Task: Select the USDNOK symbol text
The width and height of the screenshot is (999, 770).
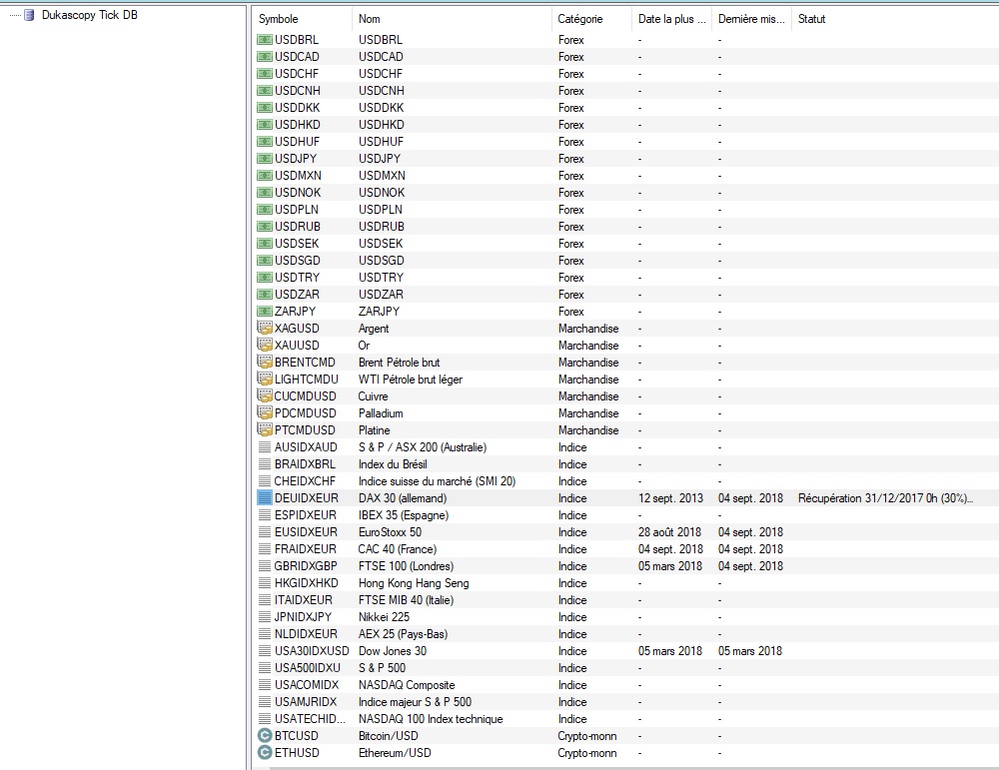Action: coord(298,193)
